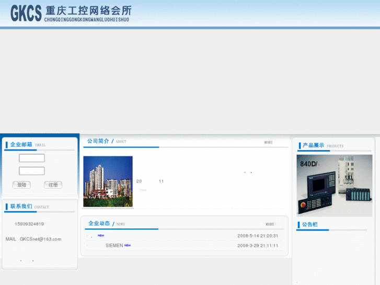The width and height of the screenshot is (380, 285).
Task: Open MORE link in 公司简介 About section
Action: point(268,142)
